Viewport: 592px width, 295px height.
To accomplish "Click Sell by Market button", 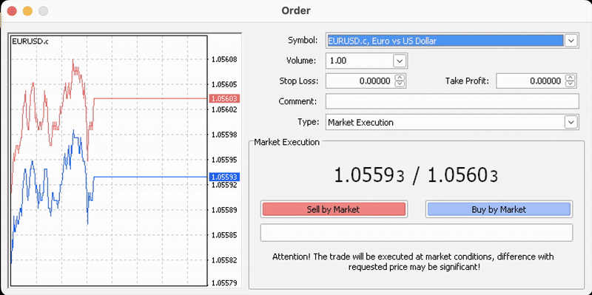I will (334, 209).
